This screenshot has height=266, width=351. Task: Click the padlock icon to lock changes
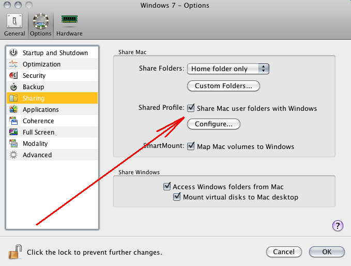15,252
